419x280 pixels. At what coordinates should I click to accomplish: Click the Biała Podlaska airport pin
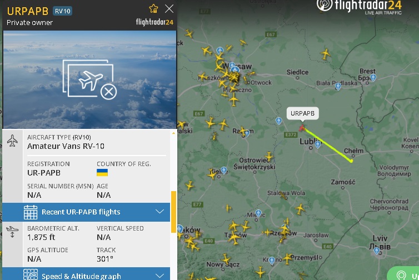[338, 86]
